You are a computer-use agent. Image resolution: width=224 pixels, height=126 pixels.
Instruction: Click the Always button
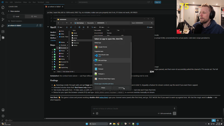103,88
